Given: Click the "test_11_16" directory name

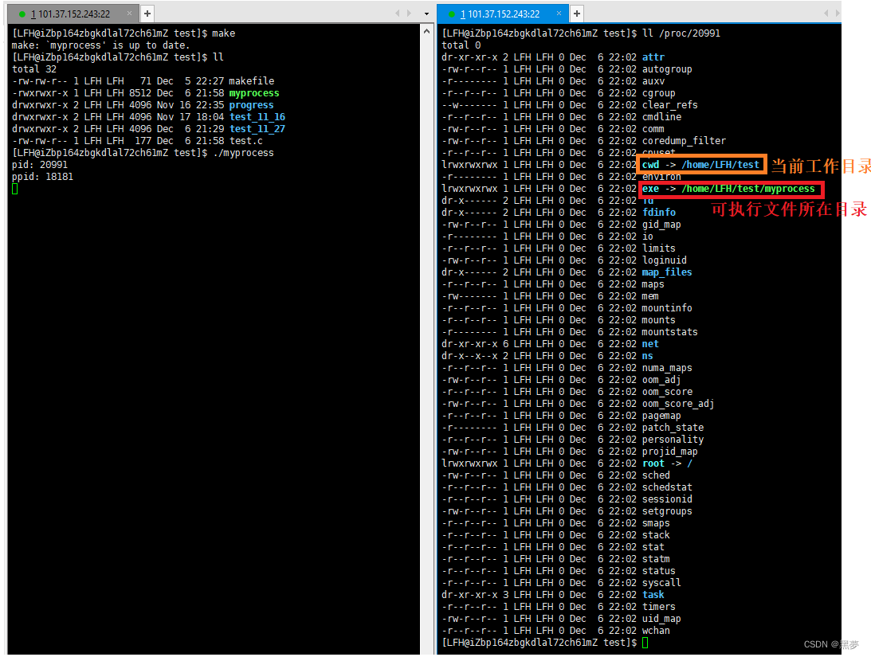Looking at the screenshot, I should click(x=257, y=117).
